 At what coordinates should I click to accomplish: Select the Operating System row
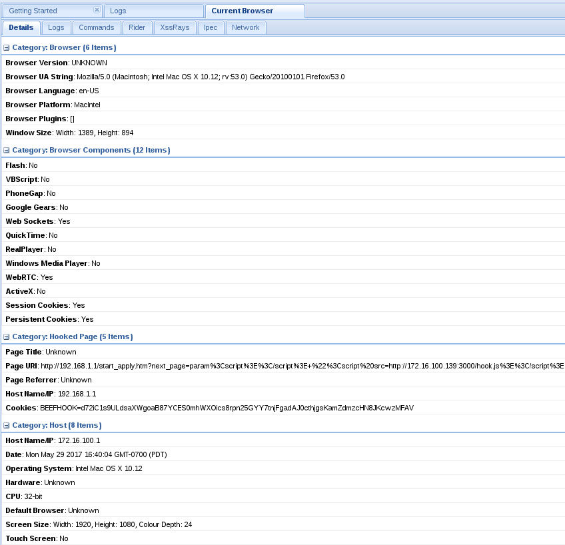(283, 468)
